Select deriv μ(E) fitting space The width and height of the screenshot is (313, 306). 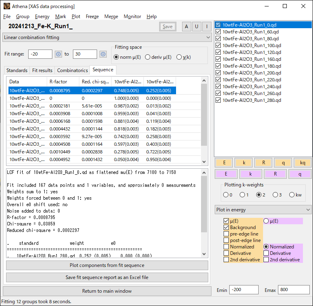pyautogui.click(x=147, y=57)
